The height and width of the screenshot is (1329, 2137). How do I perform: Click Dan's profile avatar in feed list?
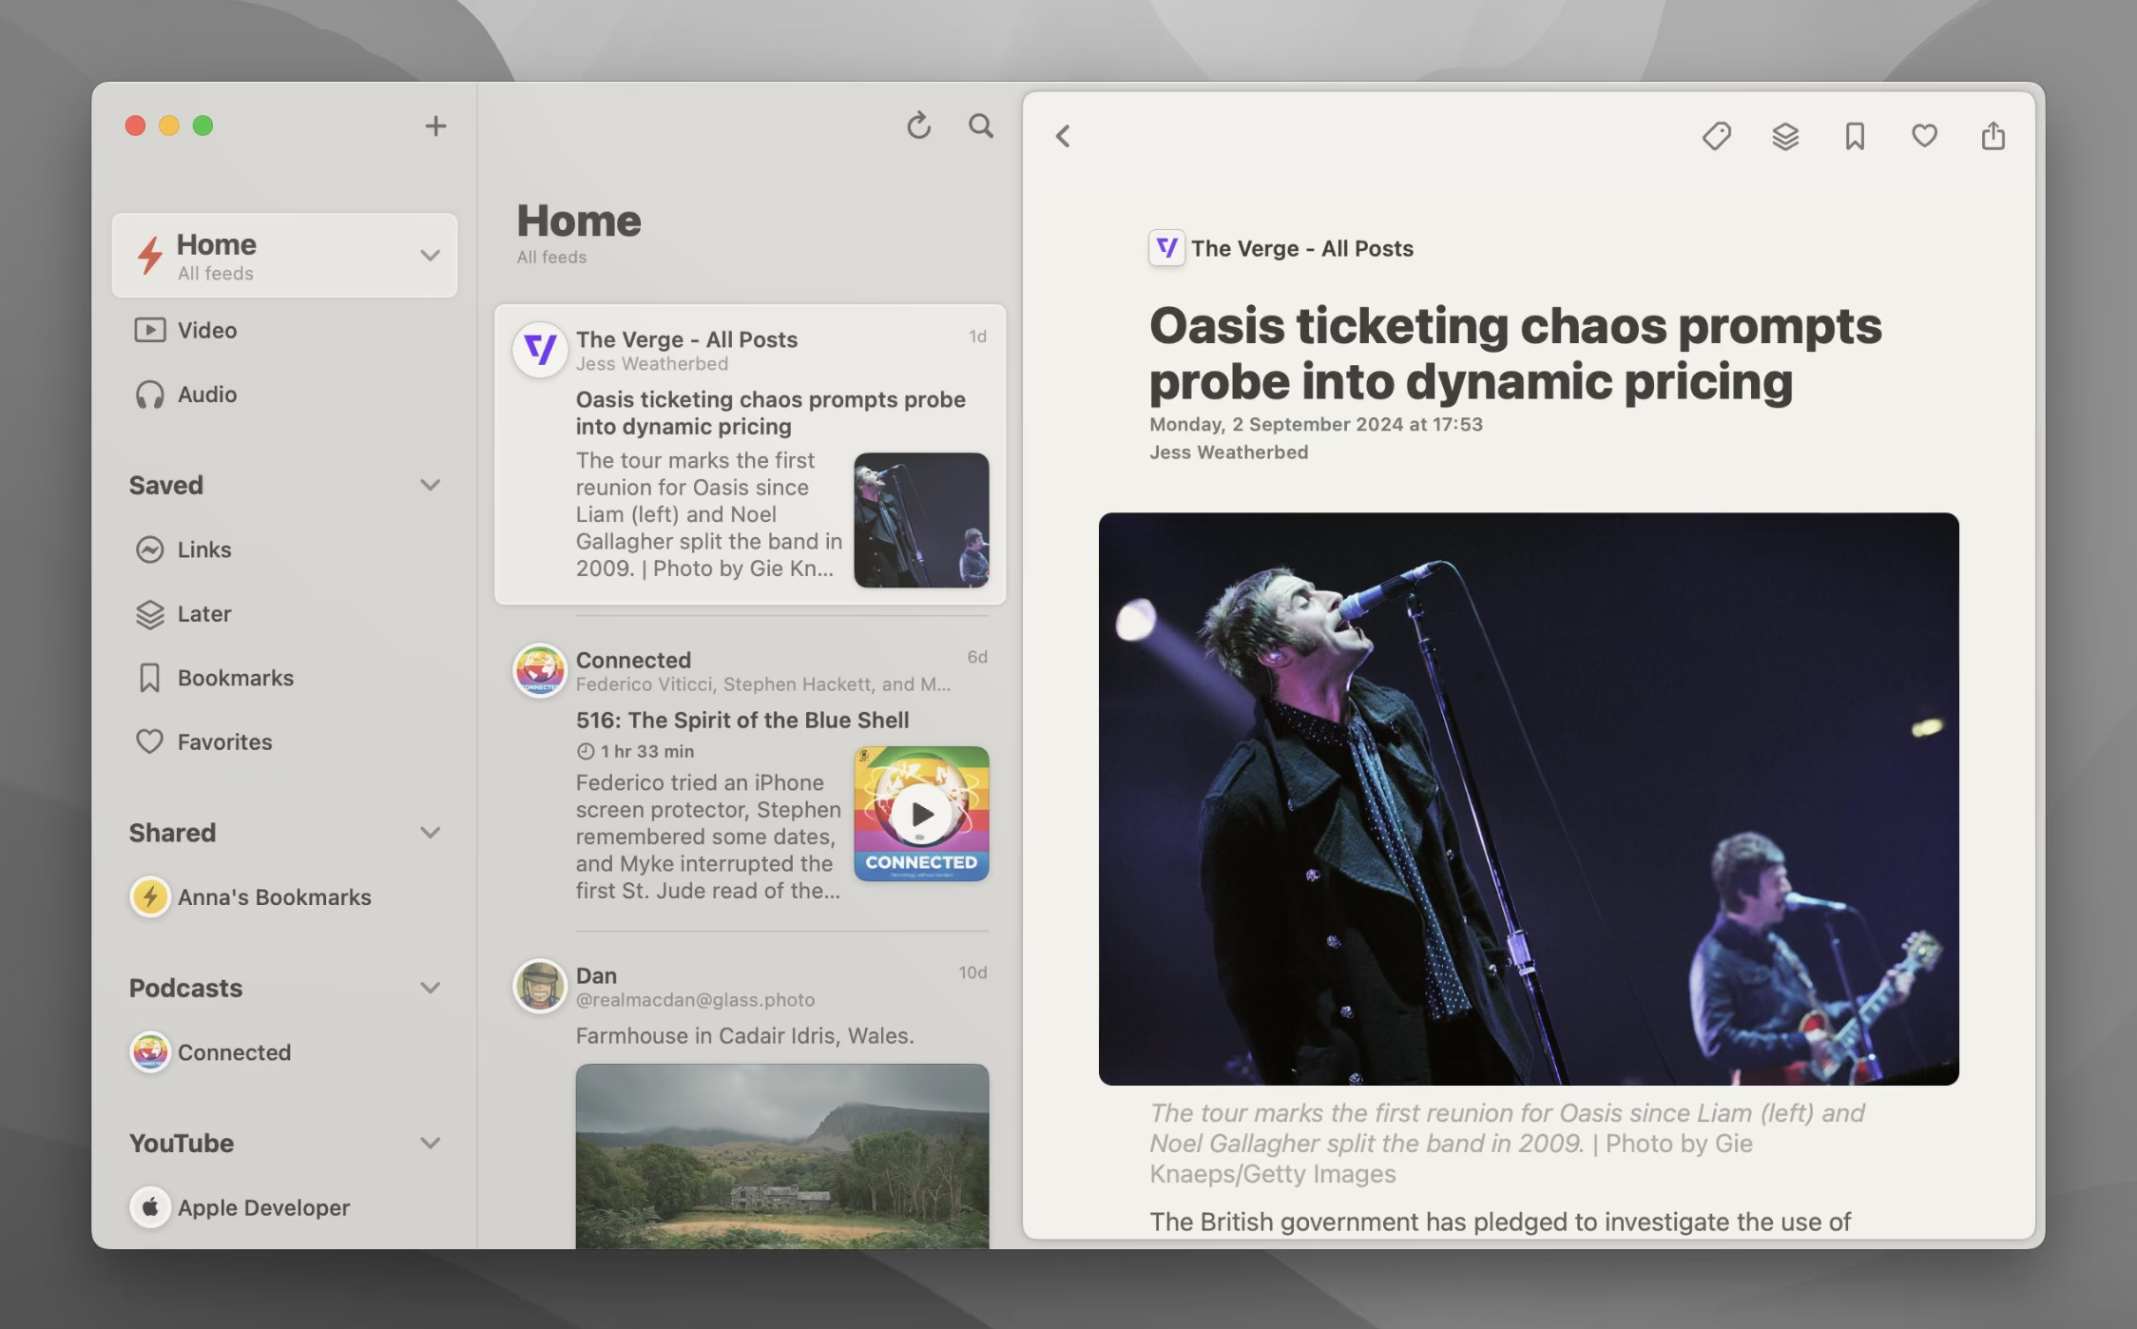click(x=540, y=986)
